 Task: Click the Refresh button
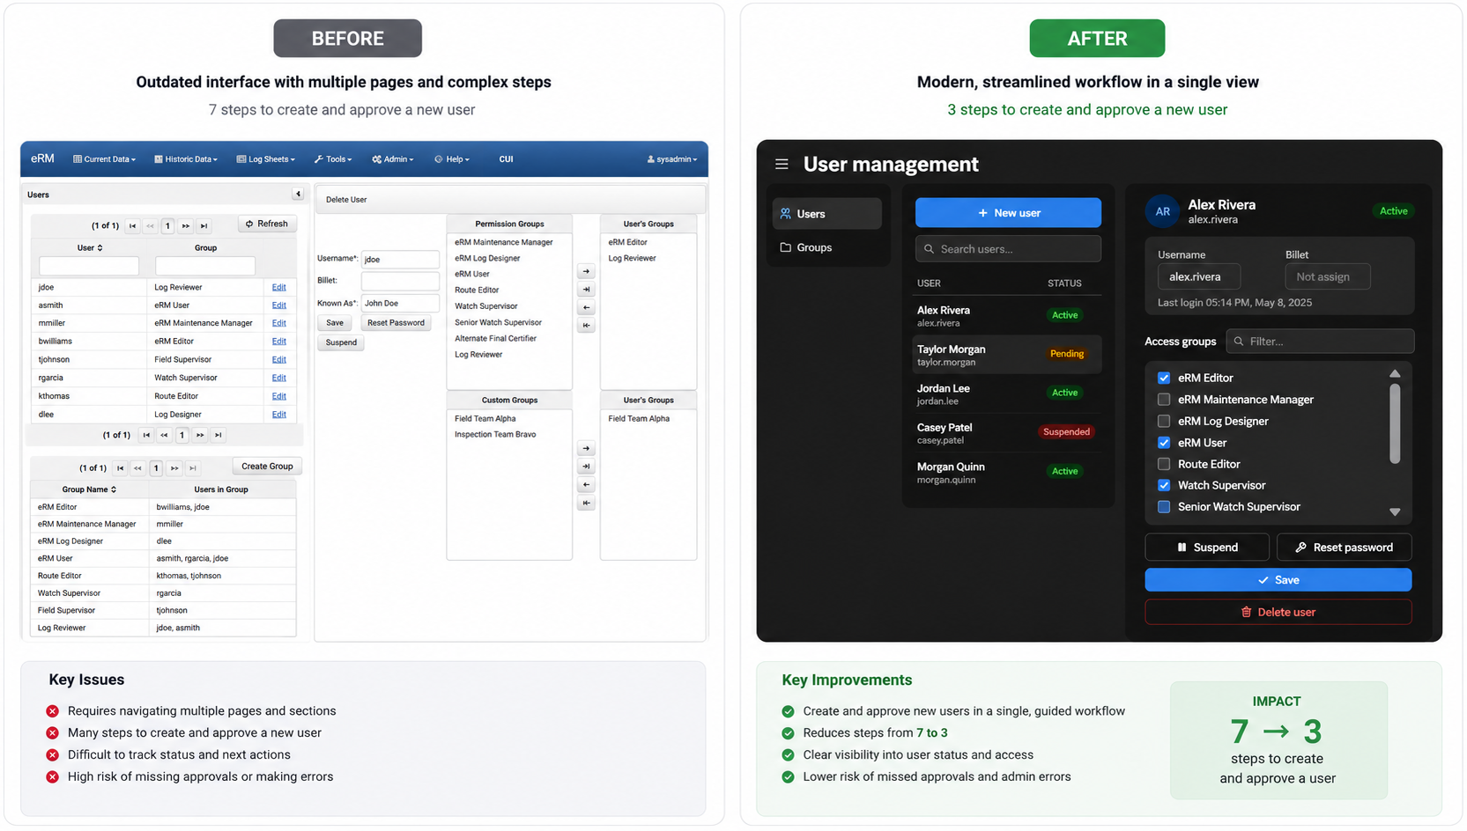267,224
